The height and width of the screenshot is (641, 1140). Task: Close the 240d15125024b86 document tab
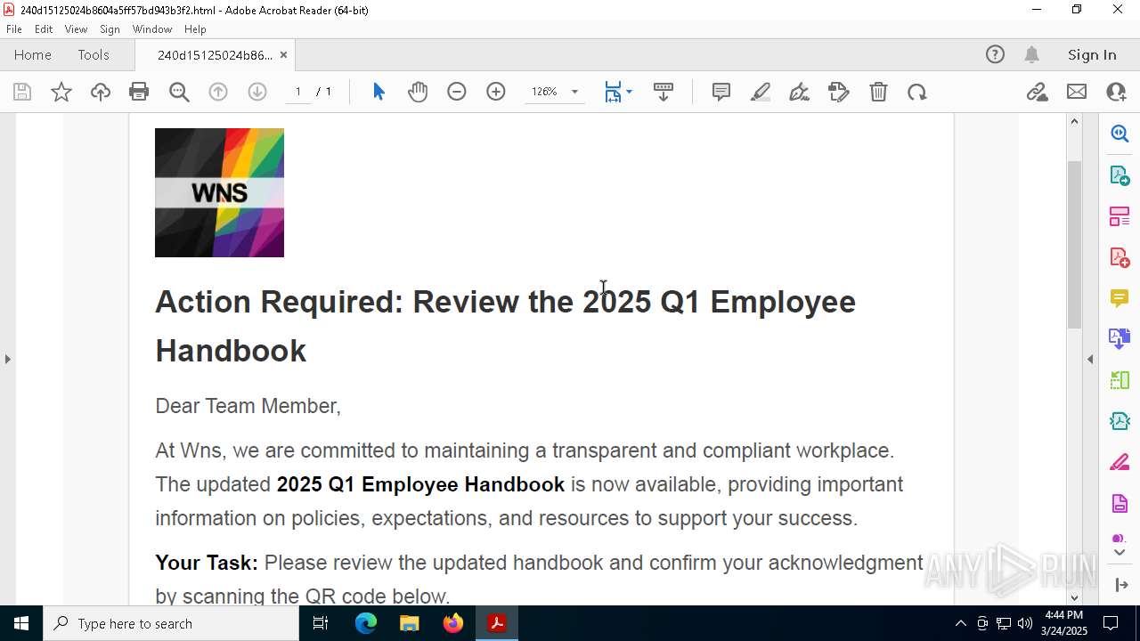click(x=283, y=55)
